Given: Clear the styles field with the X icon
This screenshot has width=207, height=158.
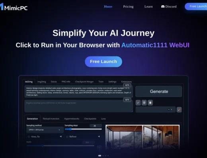Looking at the screenshot, I should pyautogui.click(x=169, y=109).
